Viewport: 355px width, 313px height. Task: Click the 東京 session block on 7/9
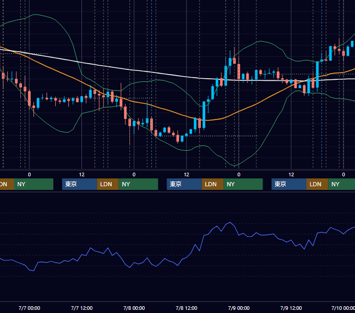pyautogui.click(x=289, y=184)
